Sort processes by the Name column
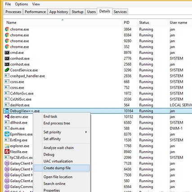Screen dimensions: 192x192 11,22
